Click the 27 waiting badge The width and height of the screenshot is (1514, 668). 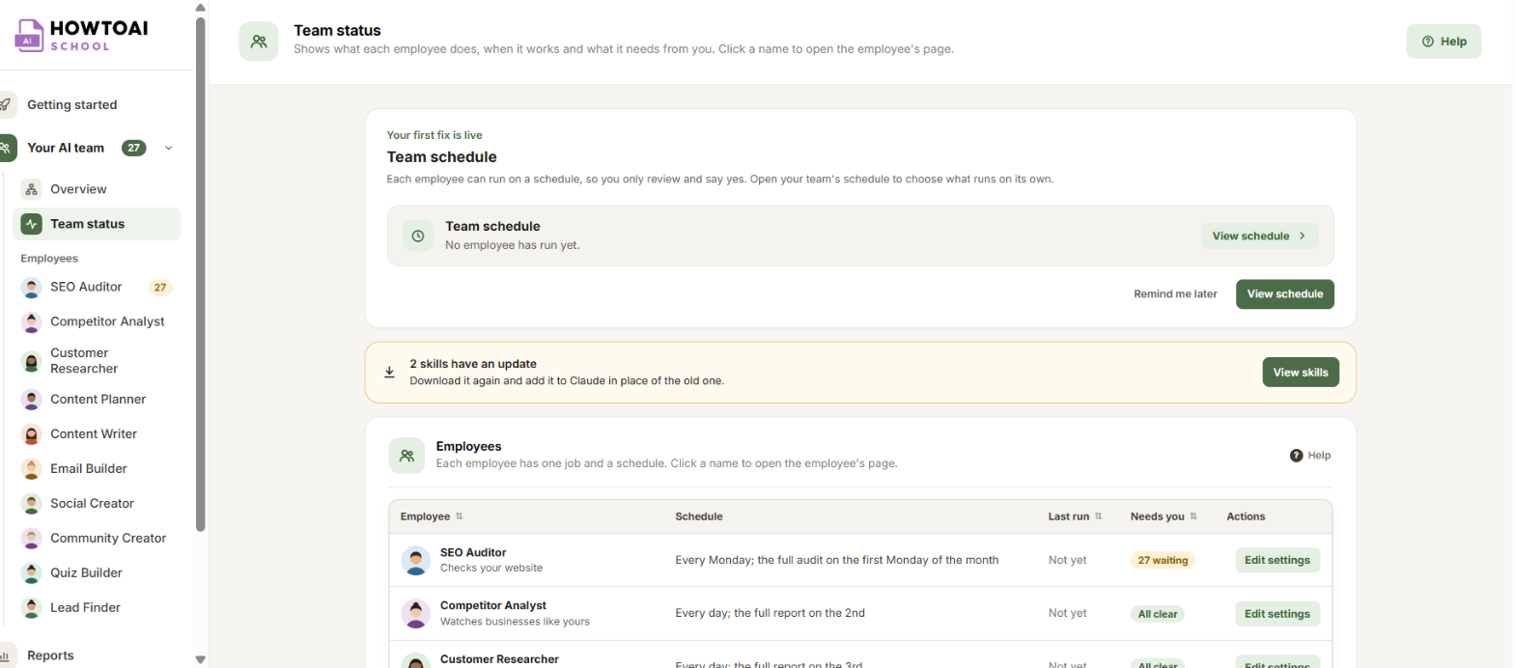coord(1163,560)
